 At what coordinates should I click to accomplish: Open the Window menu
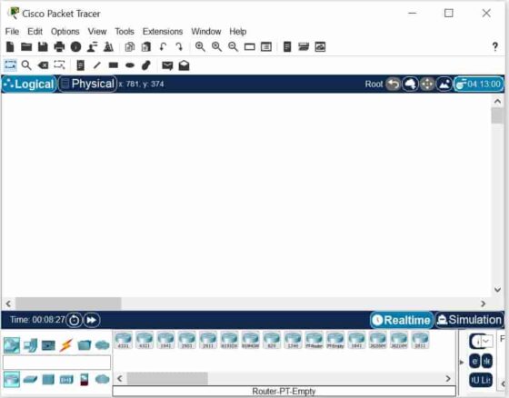(206, 32)
